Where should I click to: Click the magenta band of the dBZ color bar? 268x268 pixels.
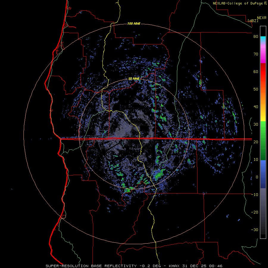(263, 55)
